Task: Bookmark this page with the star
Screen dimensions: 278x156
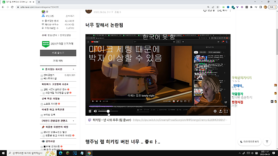Action: pos(218,7)
